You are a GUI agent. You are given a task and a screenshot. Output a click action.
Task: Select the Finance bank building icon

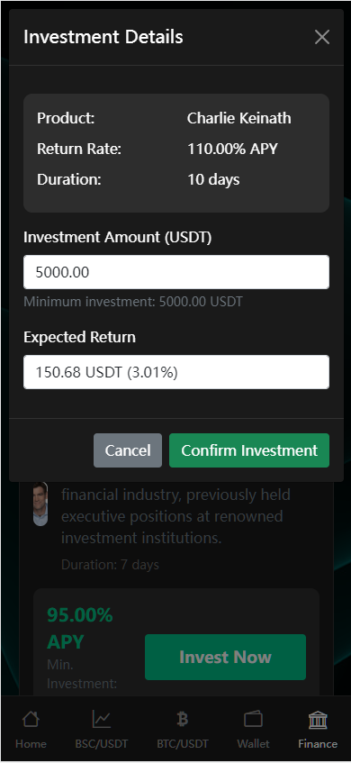pos(318,719)
